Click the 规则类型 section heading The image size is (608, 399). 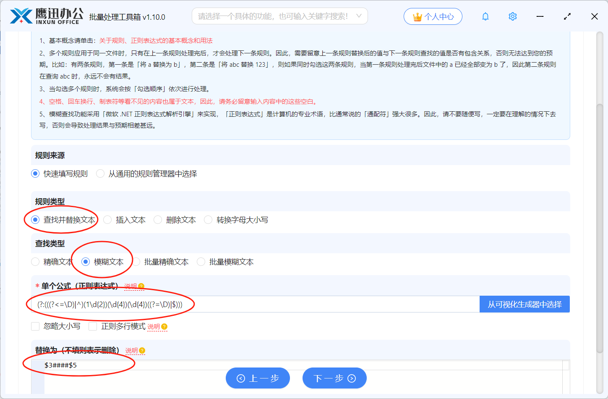[x=50, y=202]
